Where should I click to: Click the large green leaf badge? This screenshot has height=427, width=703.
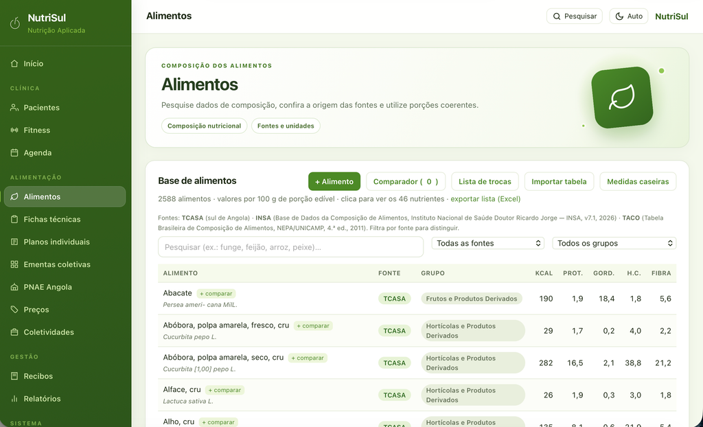622,97
